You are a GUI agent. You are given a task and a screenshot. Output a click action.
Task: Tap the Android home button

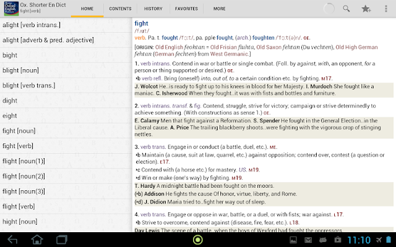tap(37, 240)
